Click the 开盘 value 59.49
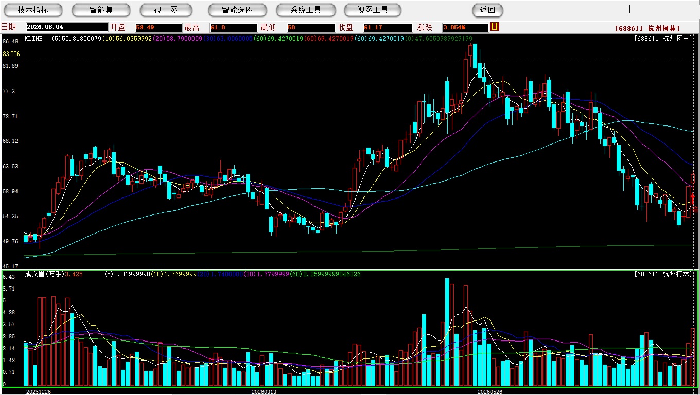 click(159, 27)
